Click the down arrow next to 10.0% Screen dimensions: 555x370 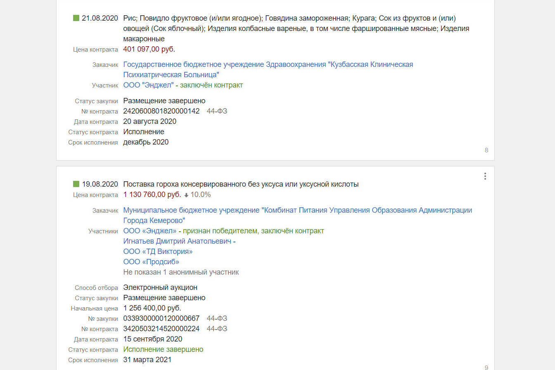(186, 195)
